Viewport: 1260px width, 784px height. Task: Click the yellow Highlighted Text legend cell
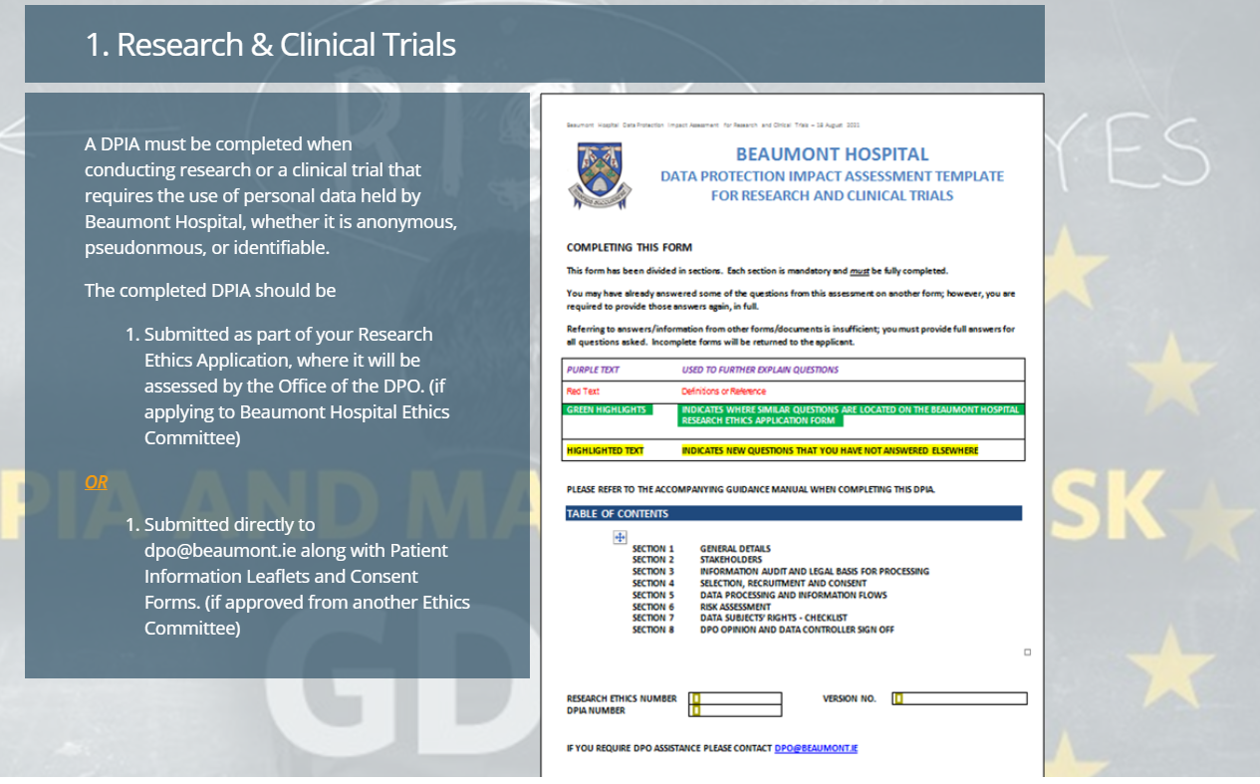tap(606, 450)
